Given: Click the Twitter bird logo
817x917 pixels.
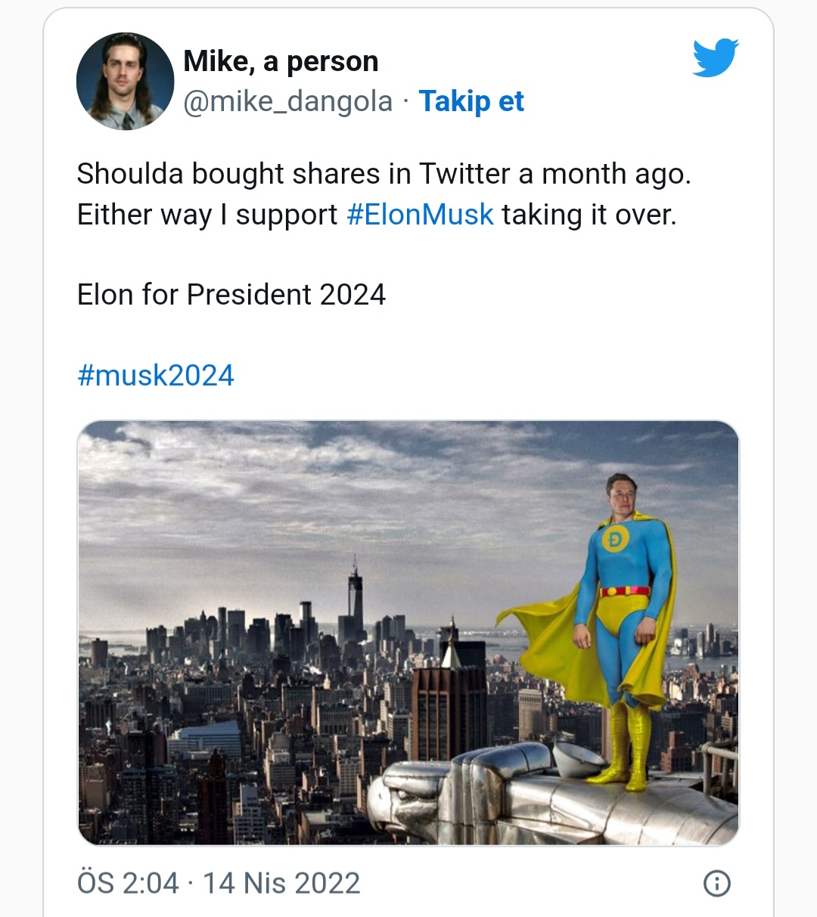Looking at the screenshot, I should 715,58.
